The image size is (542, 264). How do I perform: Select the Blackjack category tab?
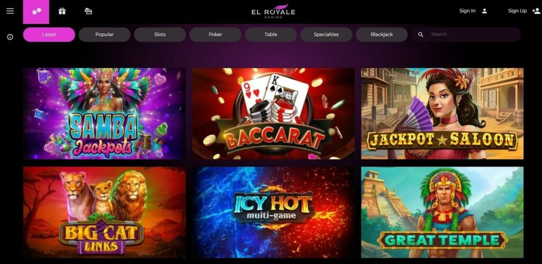coord(382,34)
